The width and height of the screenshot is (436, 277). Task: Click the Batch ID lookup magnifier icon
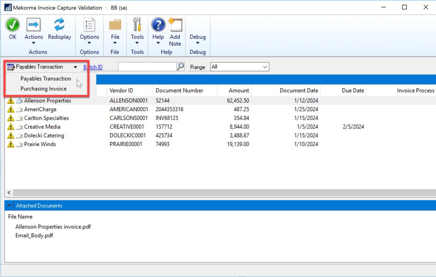pyautogui.click(x=181, y=67)
